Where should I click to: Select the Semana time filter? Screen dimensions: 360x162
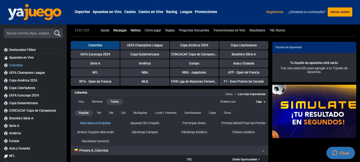[97, 102]
